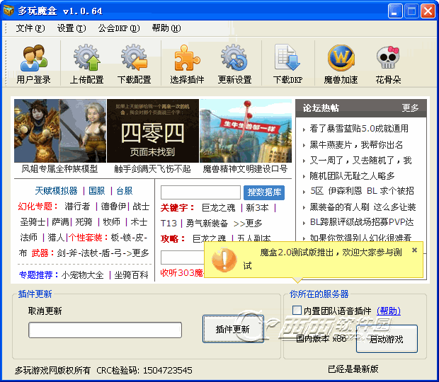Click the 新3本 keyword link
439x382 pixels.
pos(257,208)
